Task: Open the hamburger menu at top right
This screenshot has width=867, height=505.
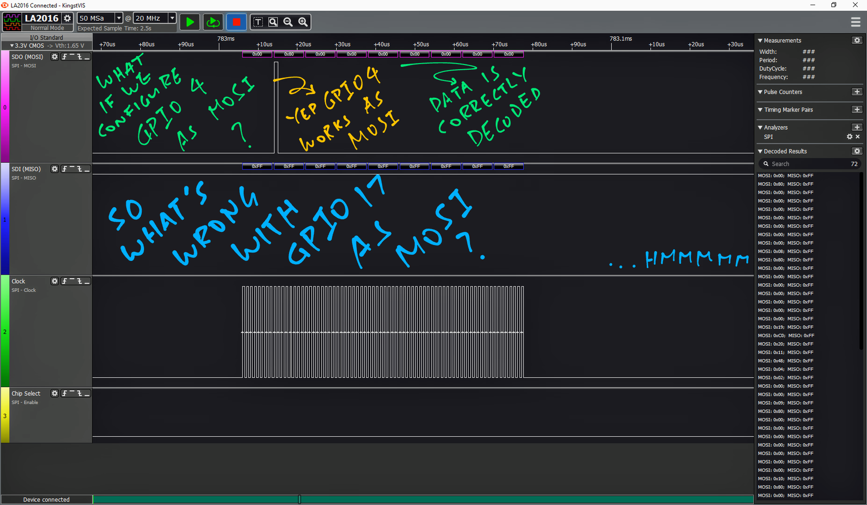Action: click(x=855, y=22)
